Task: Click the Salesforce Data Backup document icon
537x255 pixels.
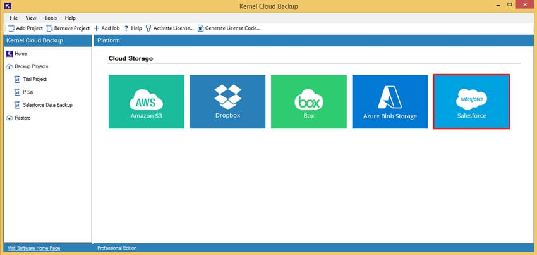Action: pos(18,105)
